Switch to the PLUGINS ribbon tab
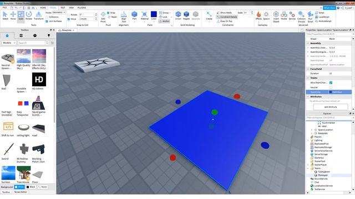 (x=82, y=8)
